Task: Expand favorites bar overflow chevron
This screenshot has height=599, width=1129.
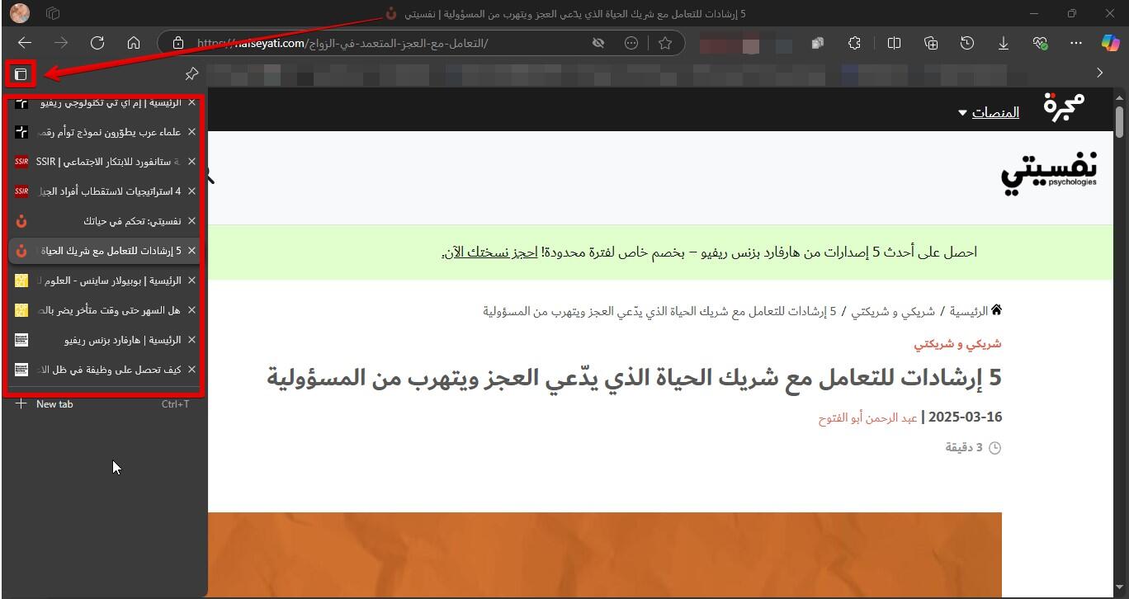Action: click(x=1099, y=73)
